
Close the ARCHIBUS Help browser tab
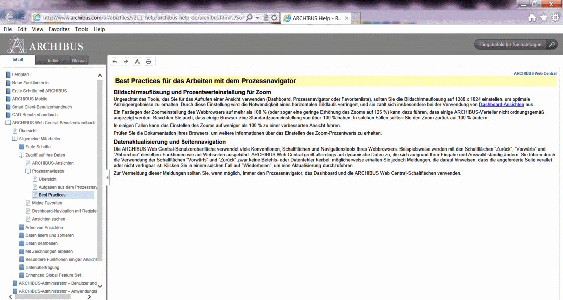click(346, 18)
